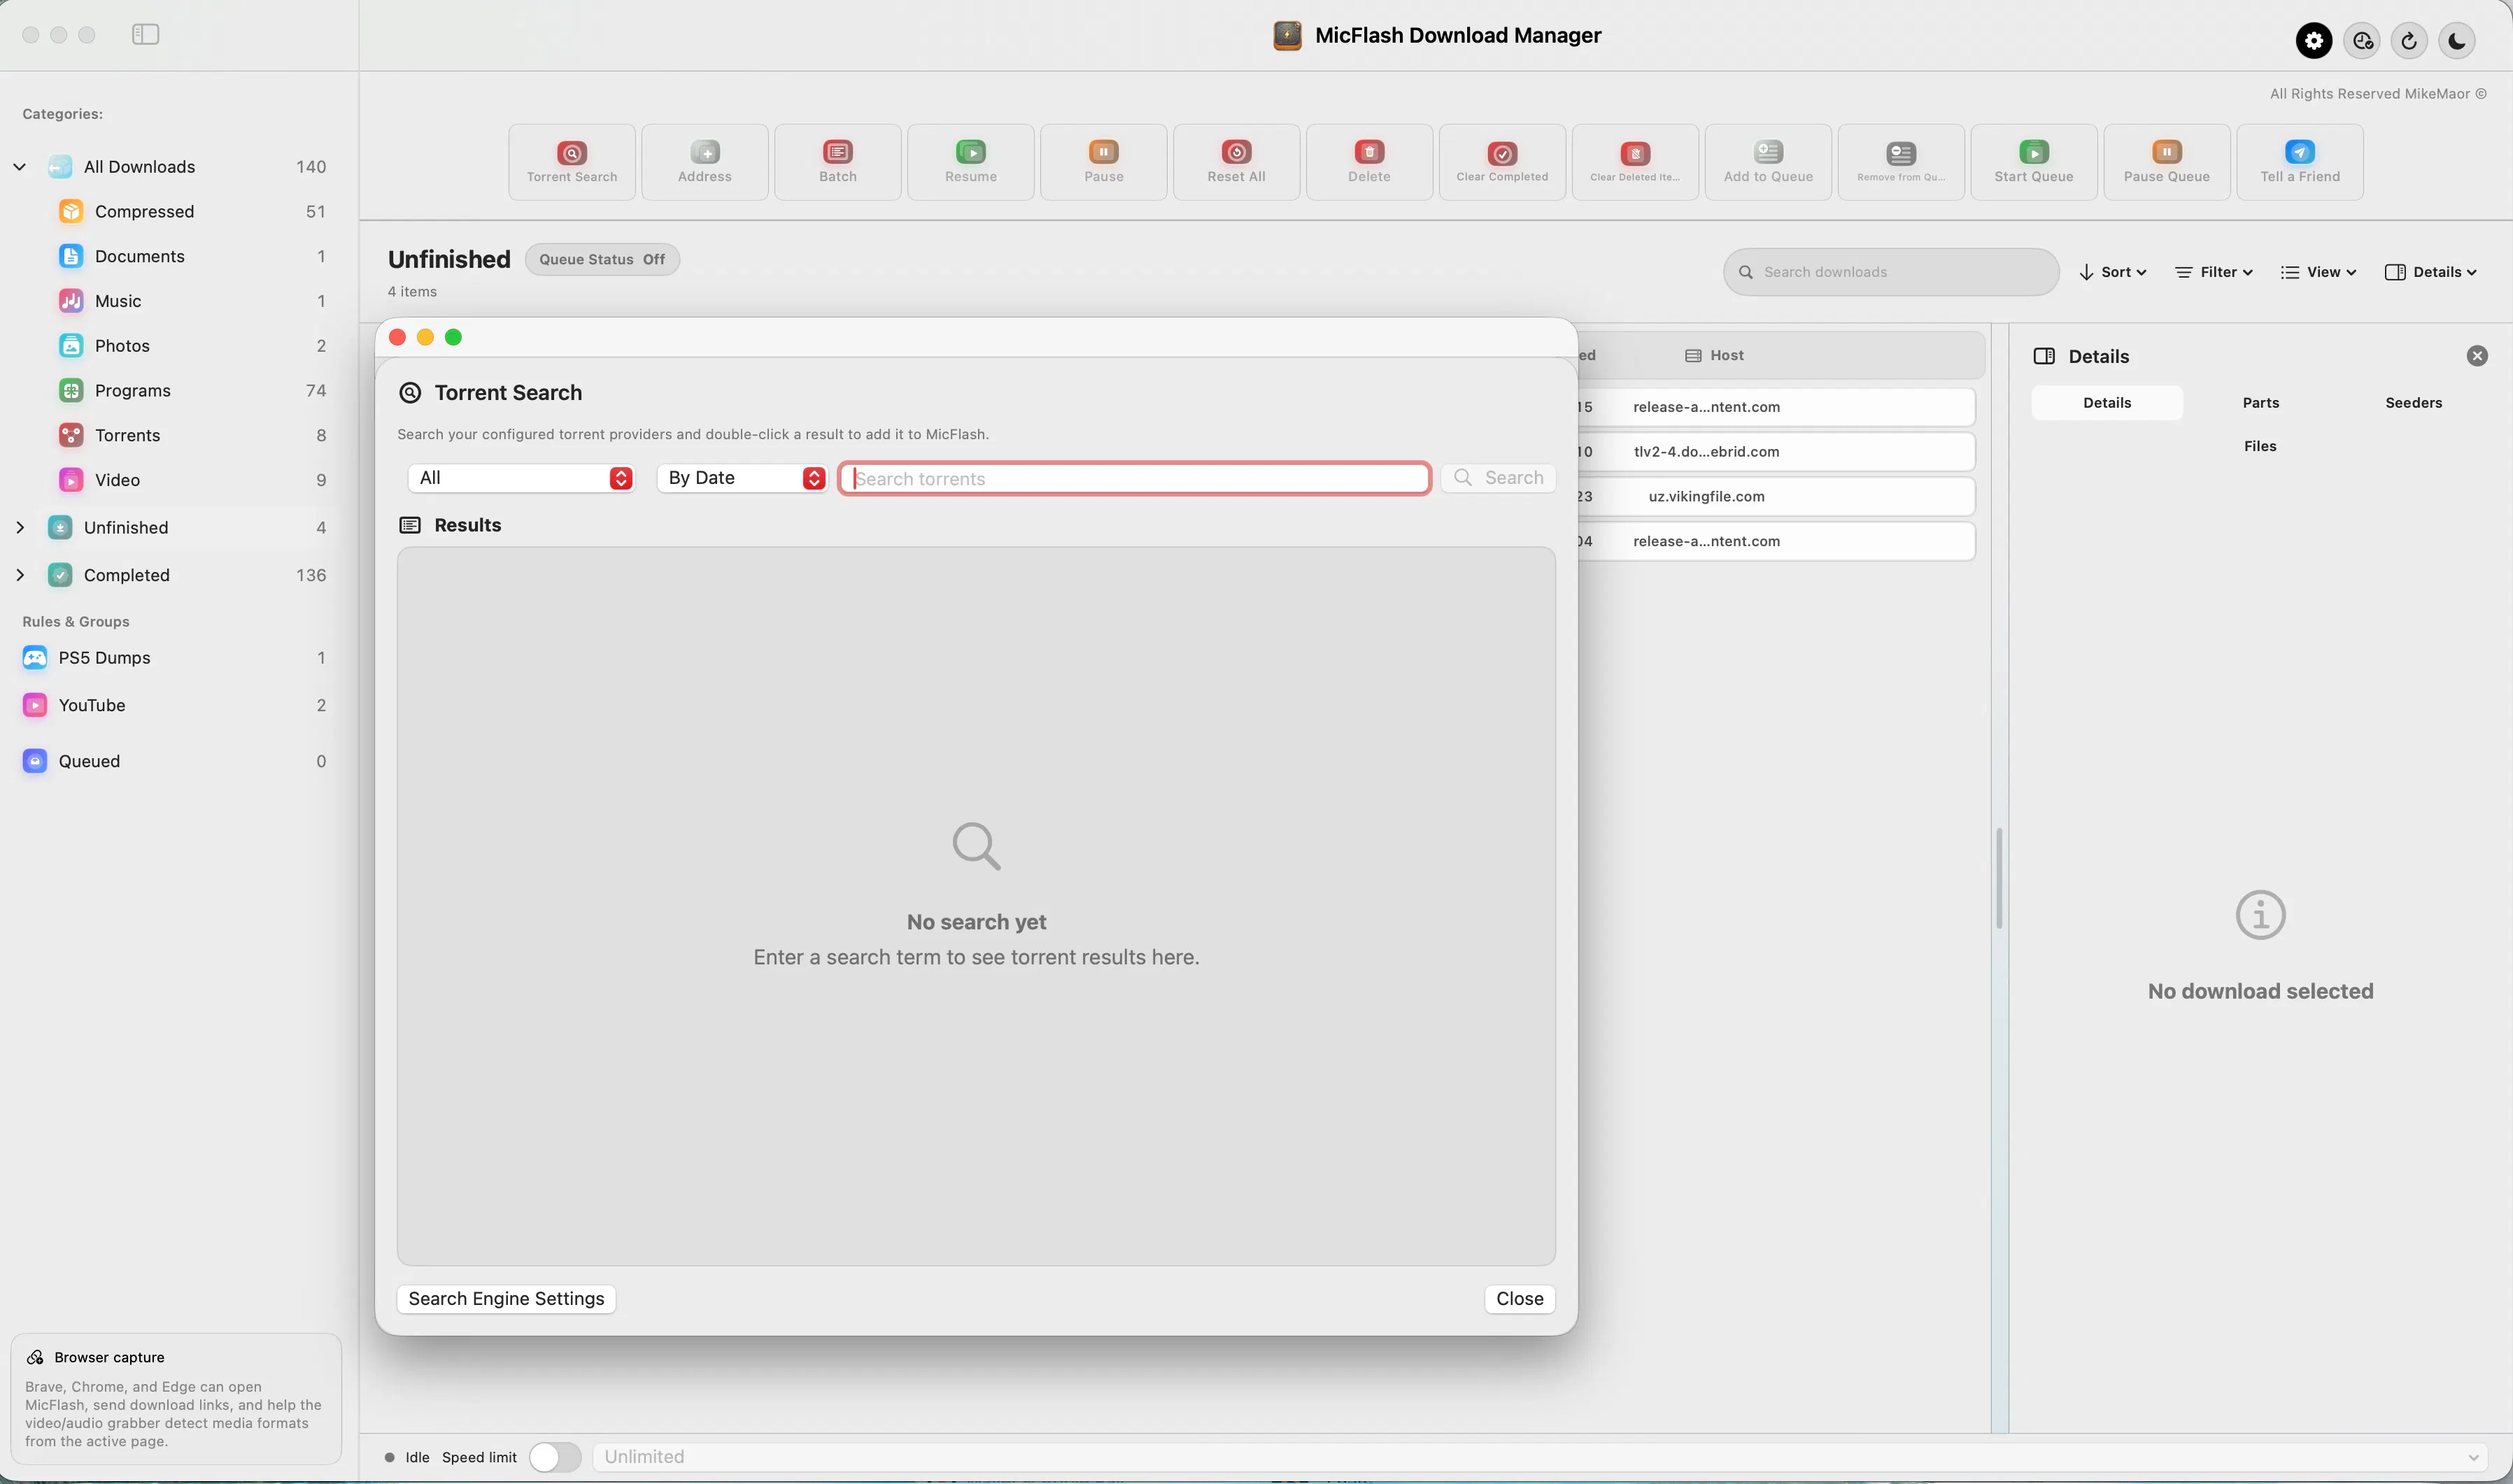
Task: Expand the Completed tree item
Action: [19, 575]
